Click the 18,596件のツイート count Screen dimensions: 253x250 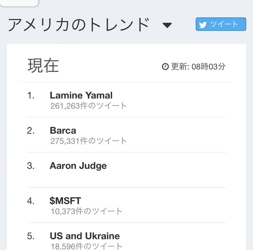pyautogui.click(x=87, y=246)
